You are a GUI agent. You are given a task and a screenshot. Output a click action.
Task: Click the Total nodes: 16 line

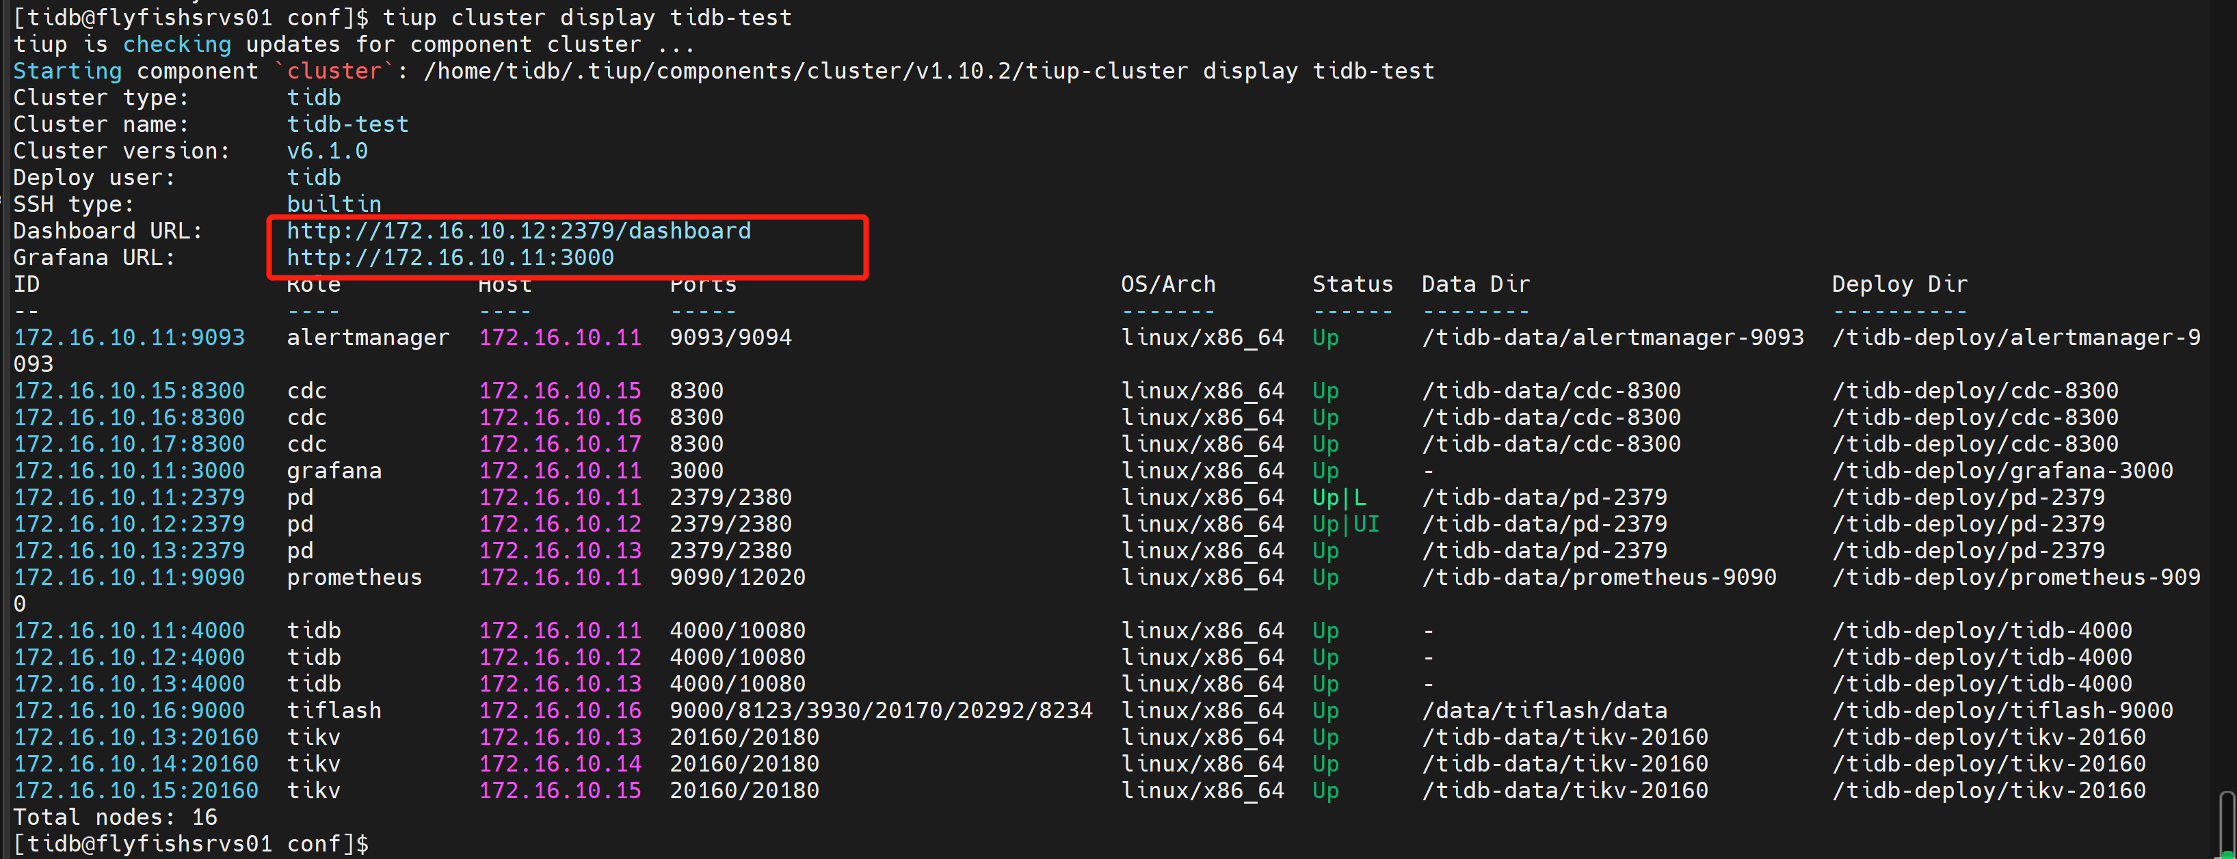click(116, 817)
